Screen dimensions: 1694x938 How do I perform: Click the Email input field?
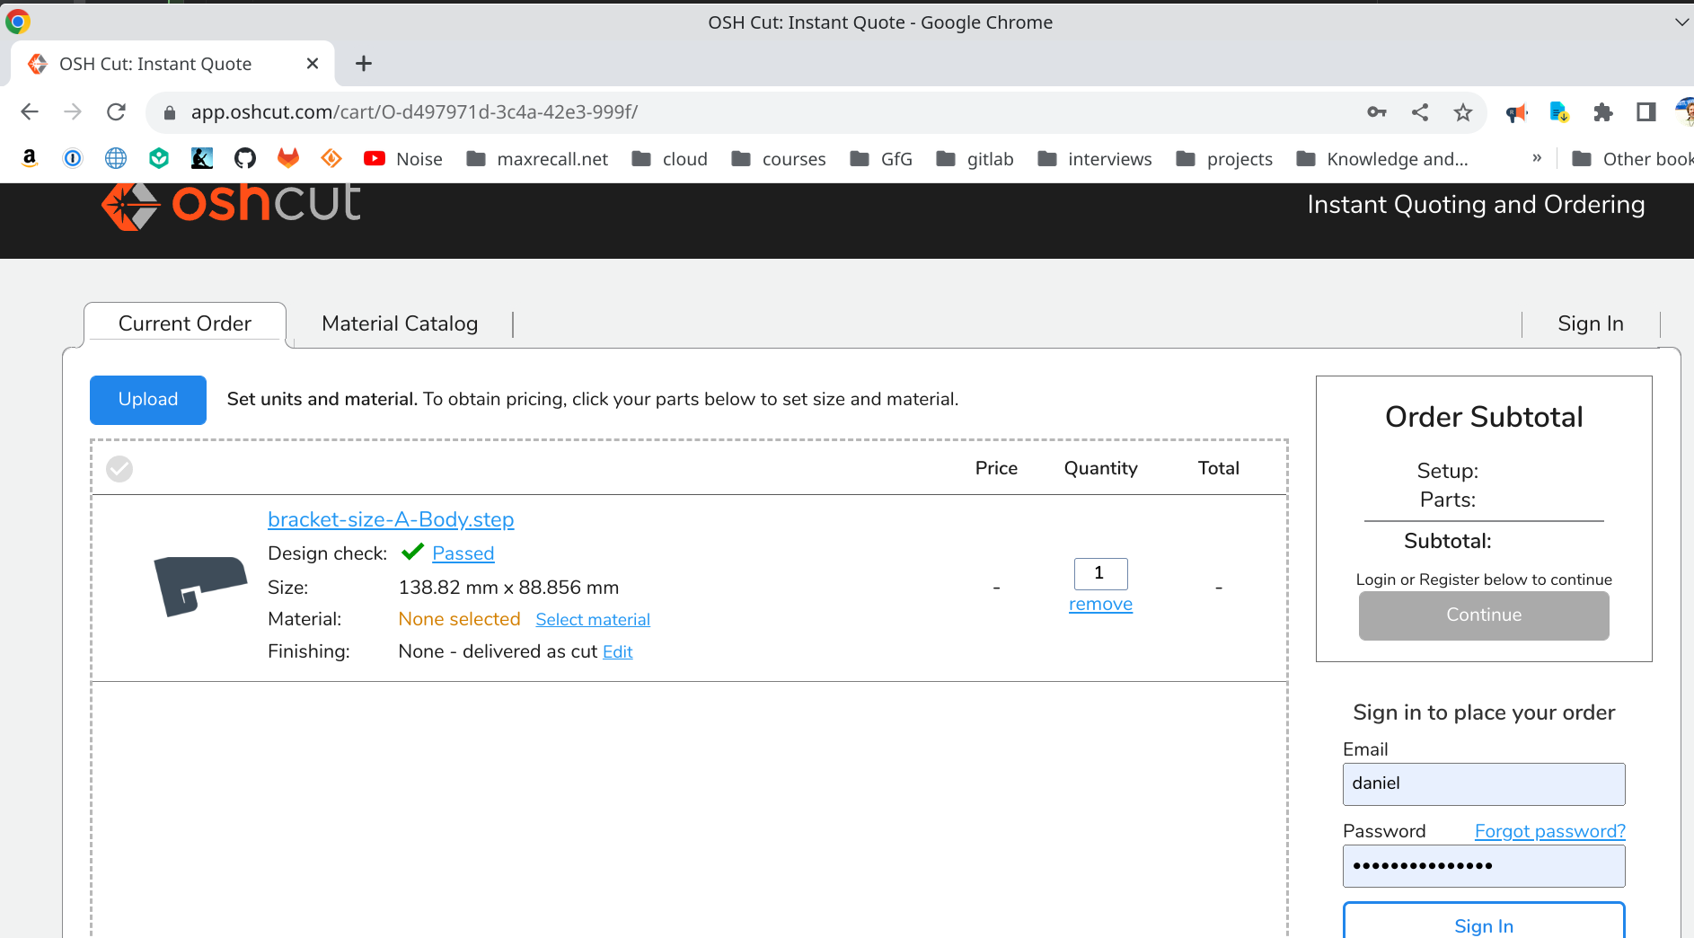pyautogui.click(x=1483, y=783)
